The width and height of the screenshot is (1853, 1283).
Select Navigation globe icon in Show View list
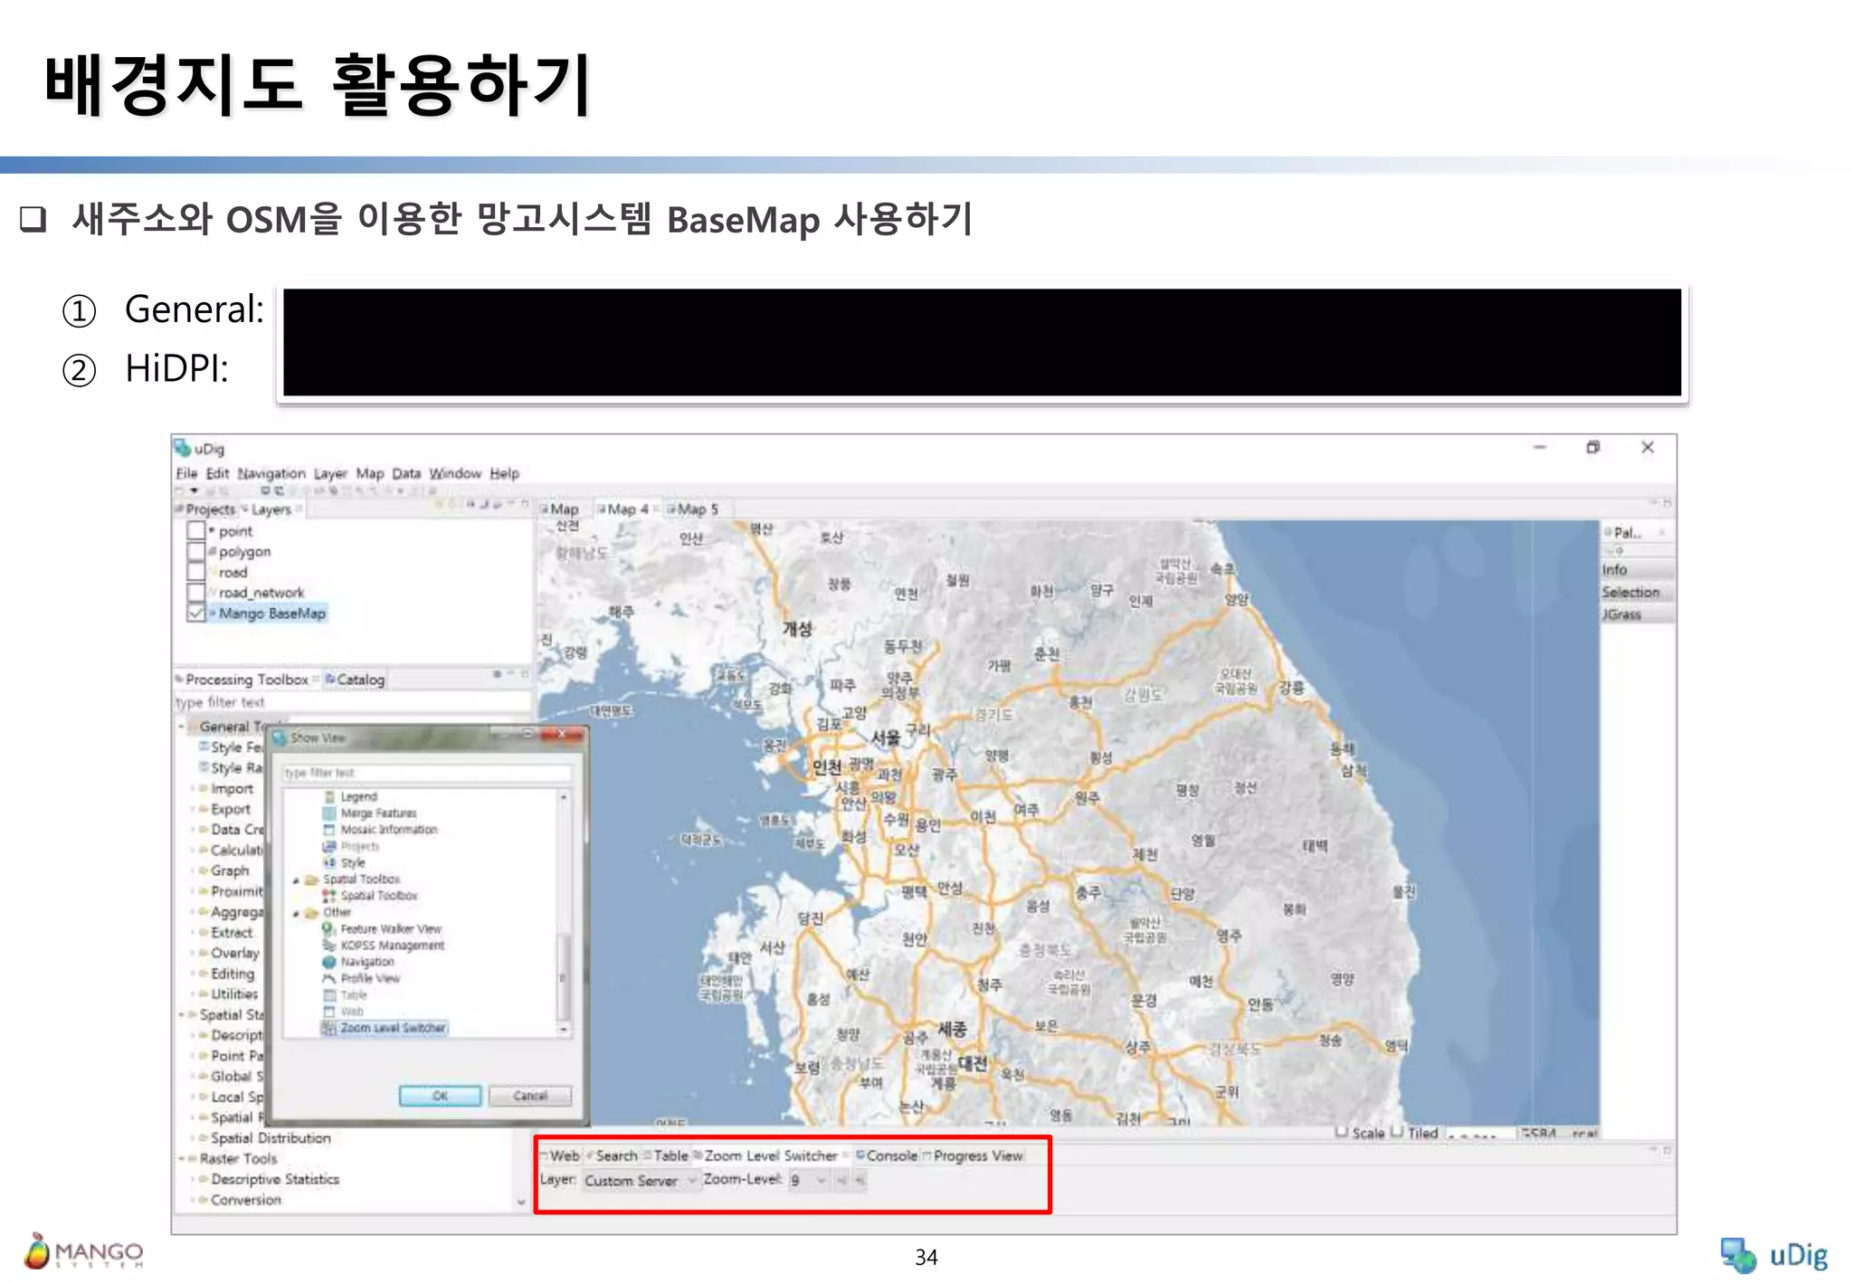330,962
